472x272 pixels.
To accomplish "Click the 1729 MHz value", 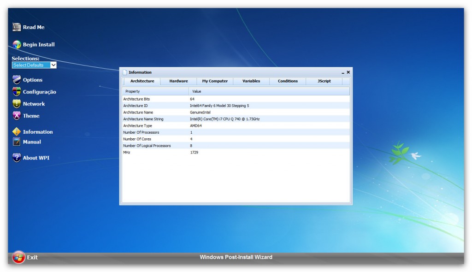I will [194, 153].
